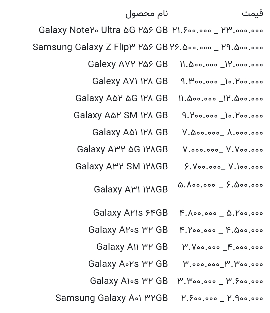Click the Galaxy A20s 32 GB product name
This screenshot has height=313, width=270.
click(x=128, y=230)
